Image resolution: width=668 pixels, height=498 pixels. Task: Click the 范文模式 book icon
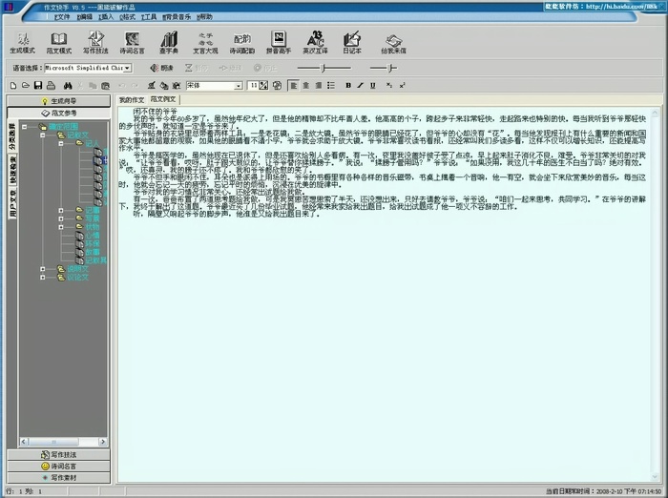pyautogui.click(x=59, y=41)
